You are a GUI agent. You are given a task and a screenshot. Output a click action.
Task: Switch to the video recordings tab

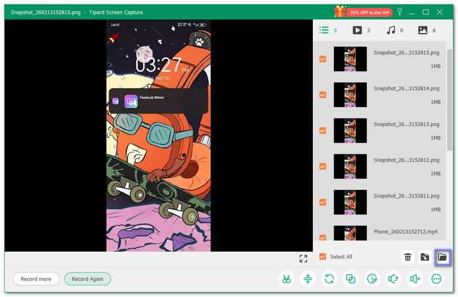[361, 30]
